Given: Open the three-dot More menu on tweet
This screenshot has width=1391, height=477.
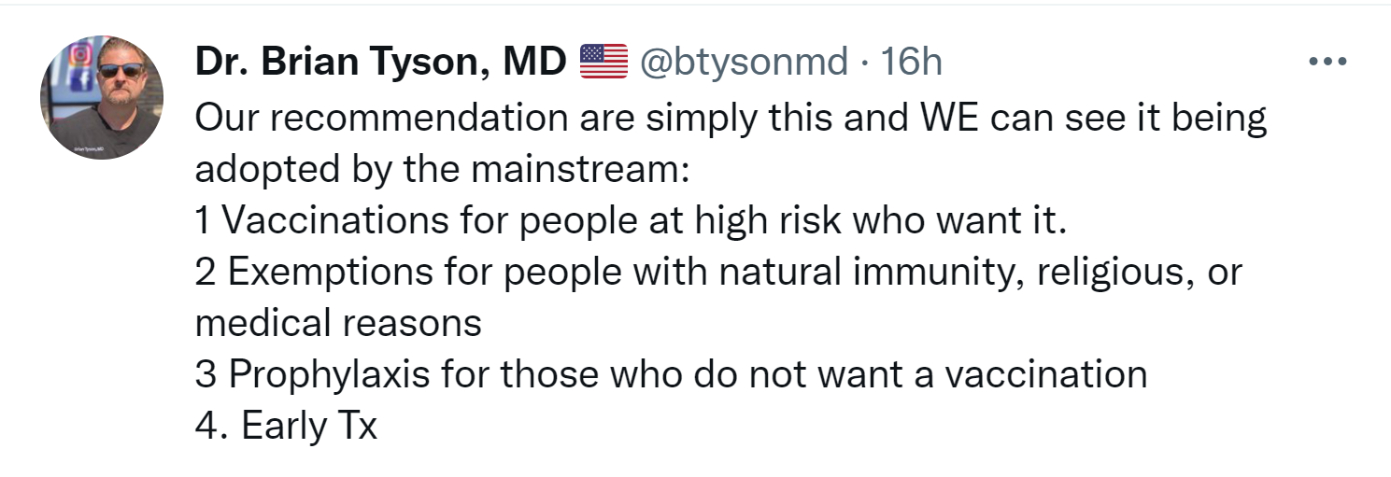Looking at the screenshot, I should (x=1327, y=62).
